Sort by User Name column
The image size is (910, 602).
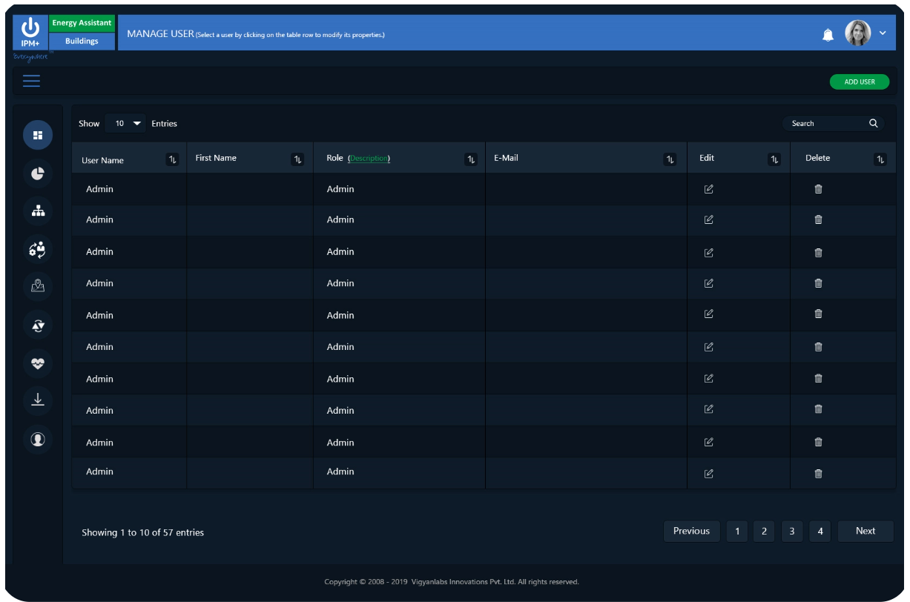click(173, 159)
